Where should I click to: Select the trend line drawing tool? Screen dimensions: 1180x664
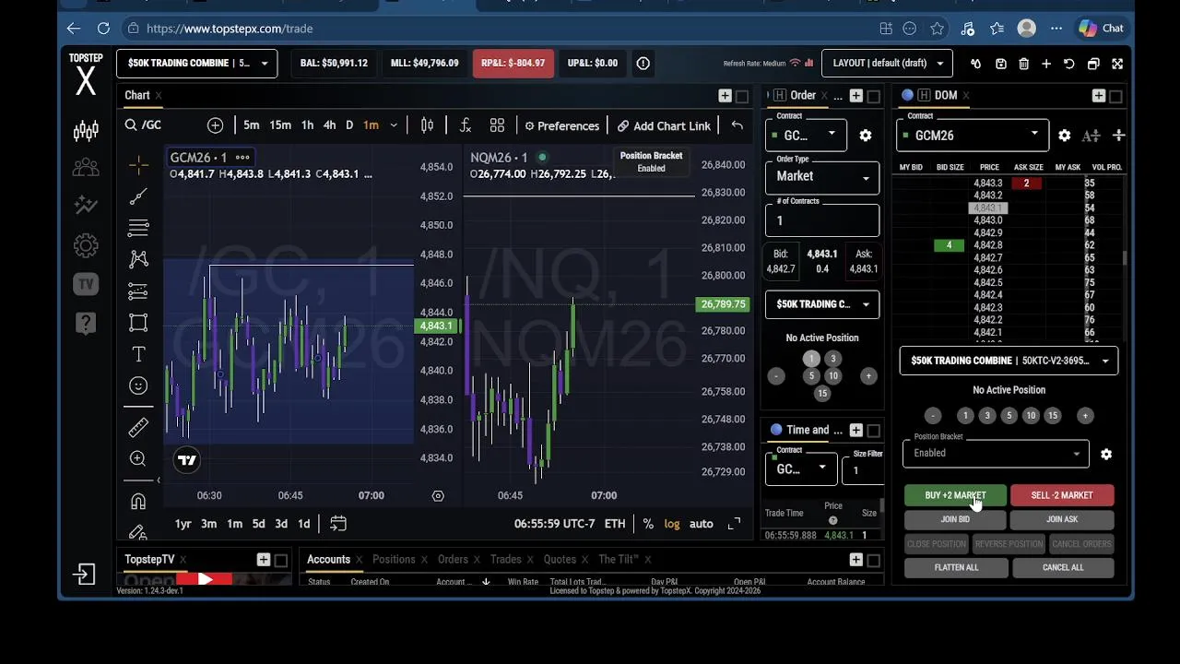[138, 196]
